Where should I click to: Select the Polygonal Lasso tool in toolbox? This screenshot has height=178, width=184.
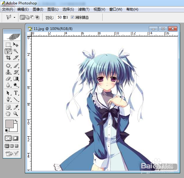(x=8, y=51)
